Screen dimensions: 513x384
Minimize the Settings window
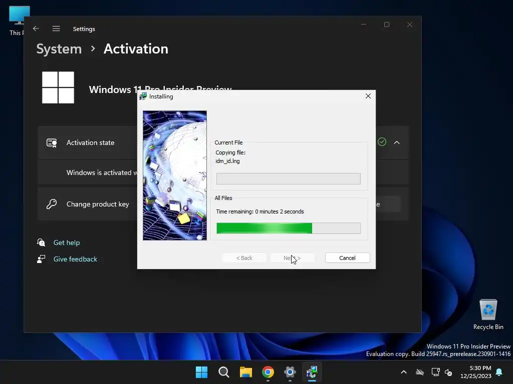pos(364,24)
